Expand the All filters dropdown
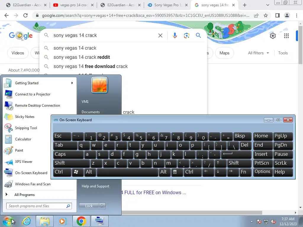This screenshot has width=303, height=227. pos(258,53)
